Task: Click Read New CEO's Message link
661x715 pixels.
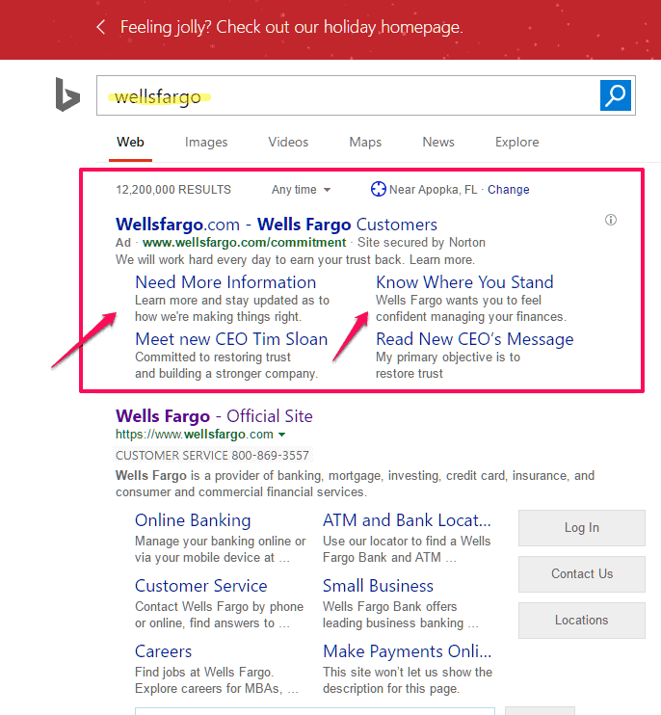Action: coord(475,339)
